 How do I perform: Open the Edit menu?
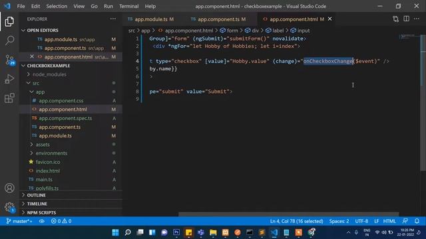click(x=35, y=6)
